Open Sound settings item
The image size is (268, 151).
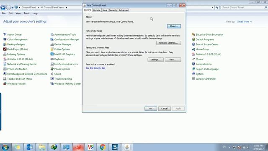56,74
